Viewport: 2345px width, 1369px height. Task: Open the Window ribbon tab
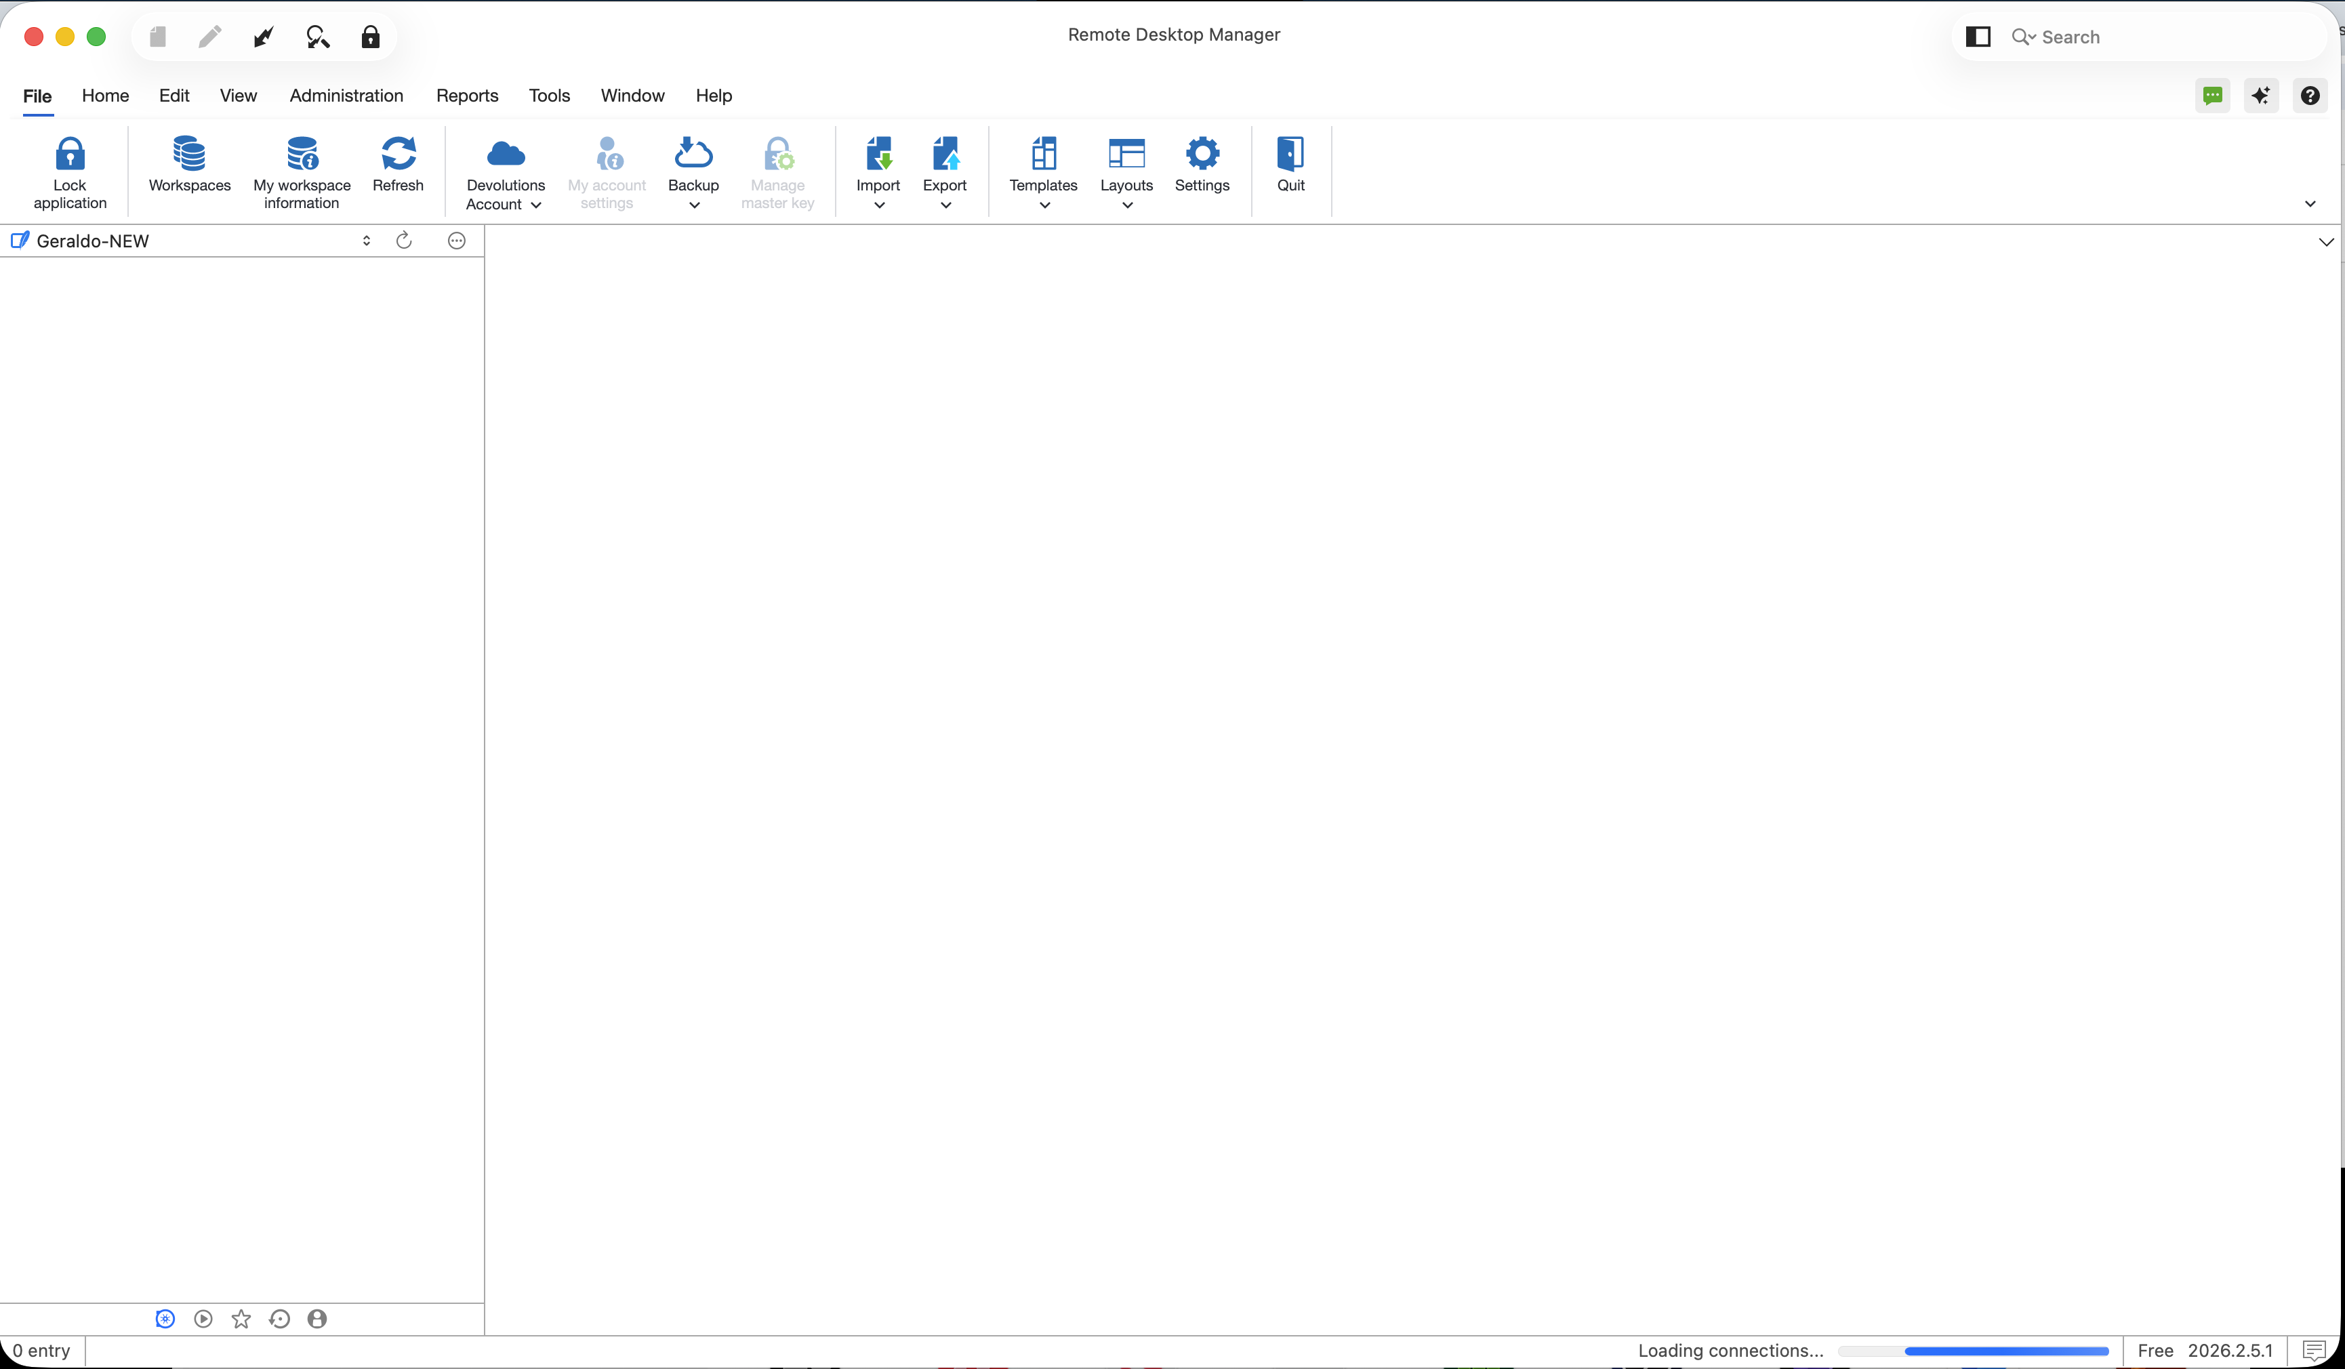pos(633,96)
